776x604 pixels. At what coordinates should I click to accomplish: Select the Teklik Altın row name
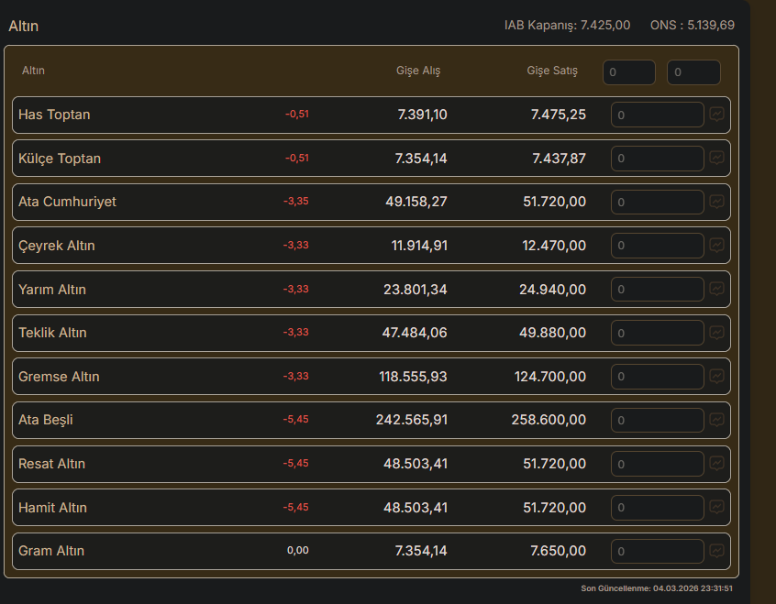tap(52, 333)
